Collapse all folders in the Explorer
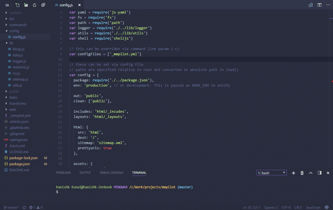Image resolution: width=333 pixels, height=210 pixels. (43, 5)
